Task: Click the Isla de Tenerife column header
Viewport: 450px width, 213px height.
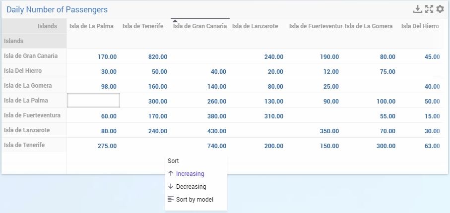Action: [x=143, y=26]
